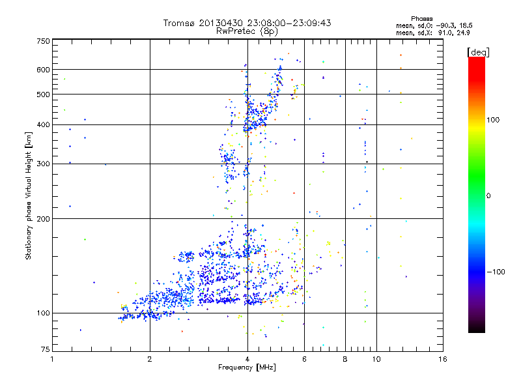Click the "mean, sd,O: -90.3, 18.5" line

pos(434,25)
